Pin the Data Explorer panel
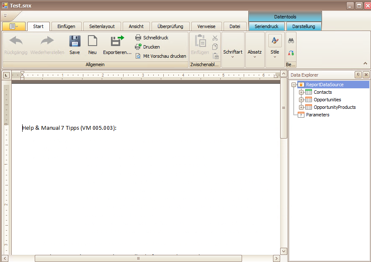The height and width of the screenshot is (262, 371). [358, 75]
